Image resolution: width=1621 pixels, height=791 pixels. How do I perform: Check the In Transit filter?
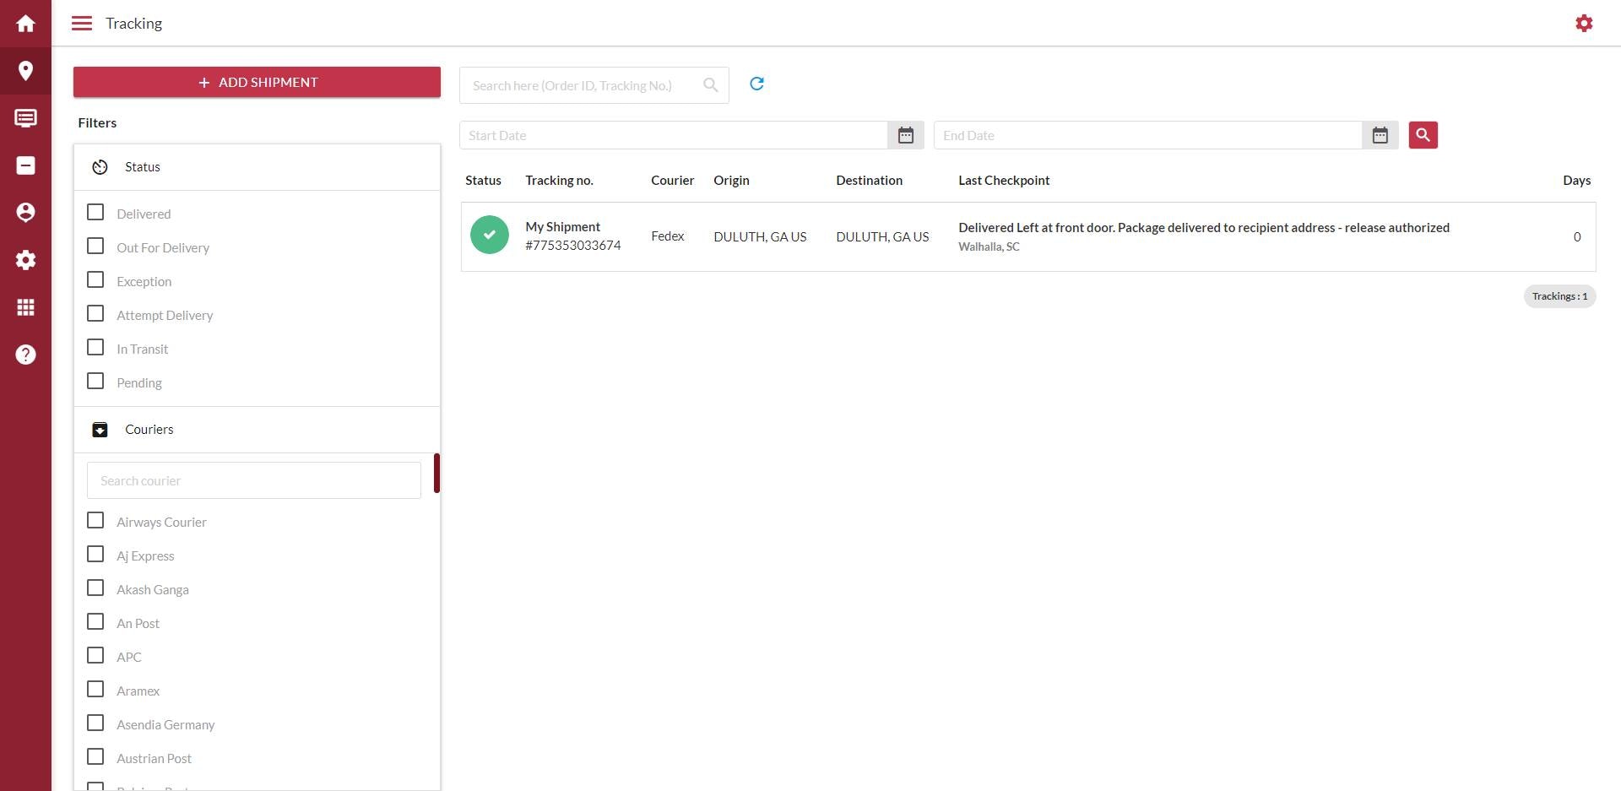[95, 347]
